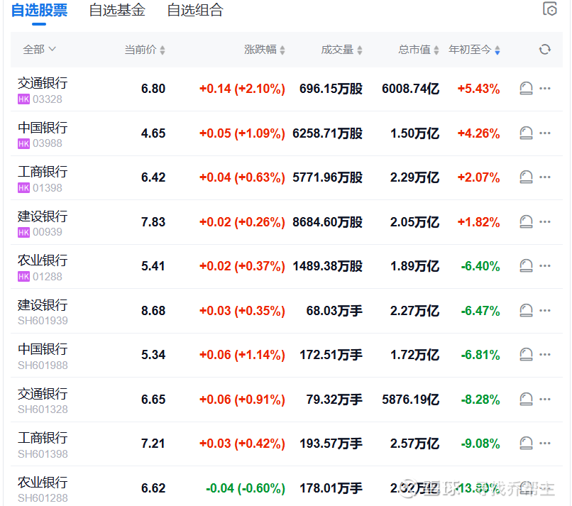Screen dimensions: 572x506
Task: Open more options for 农业银行 01288
Action: click(x=544, y=265)
